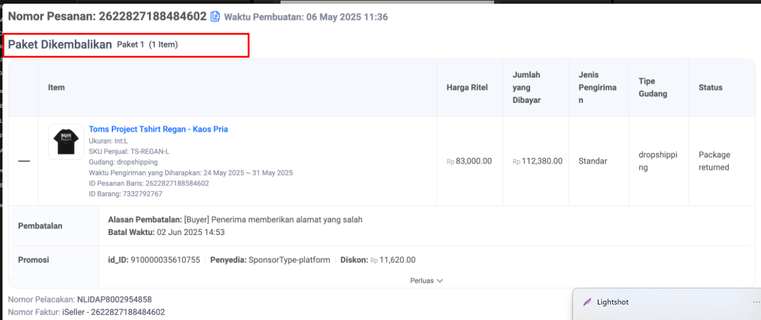Click the black t-shirt product thumbnail

click(66, 142)
